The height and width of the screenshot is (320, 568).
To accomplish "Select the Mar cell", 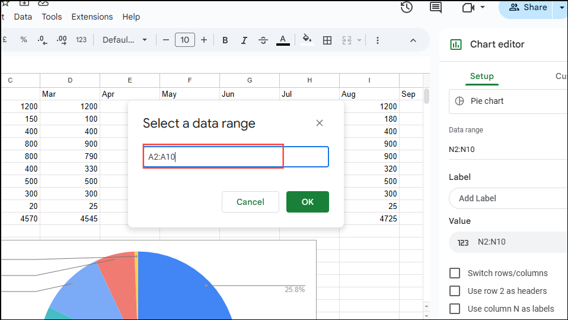I will click(70, 94).
